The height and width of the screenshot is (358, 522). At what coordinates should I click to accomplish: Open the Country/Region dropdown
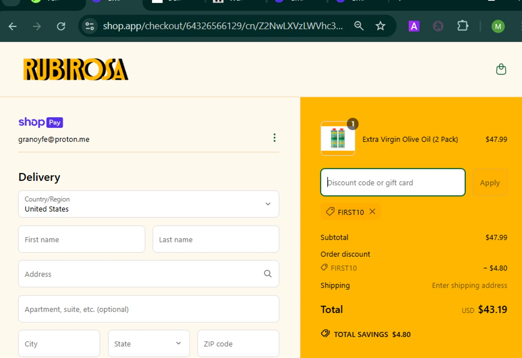click(149, 204)
